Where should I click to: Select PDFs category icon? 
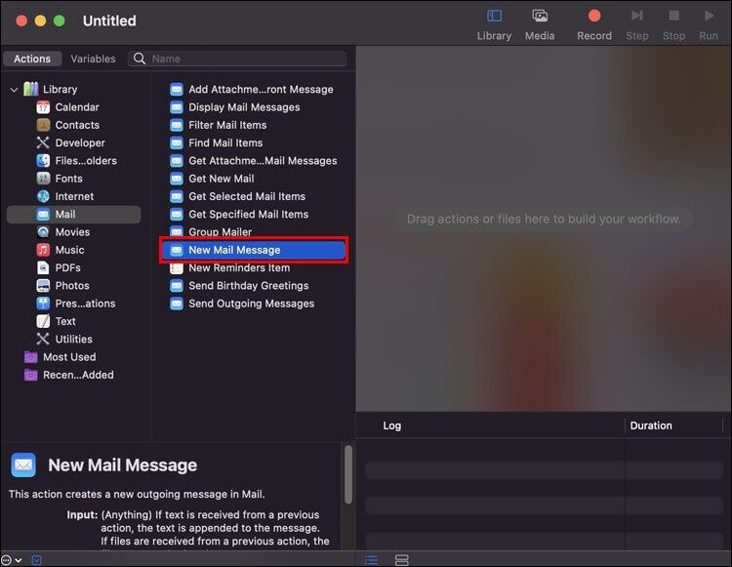[43, 267]
